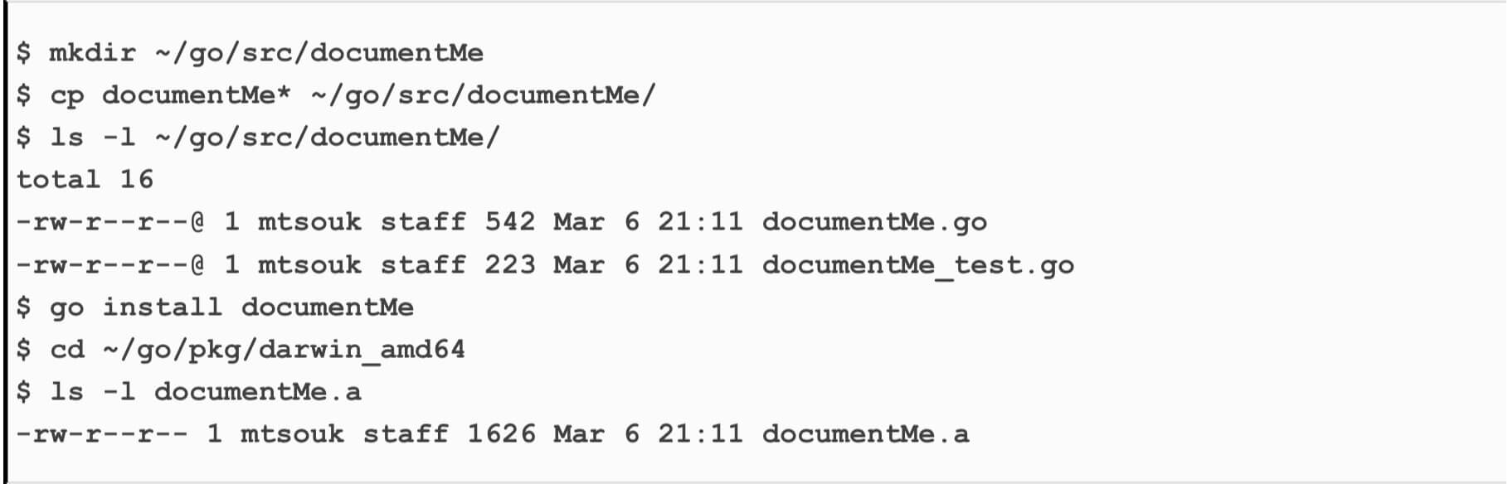Click the 21:11 timestamp of documentMe.a
The image size is (1508, 484).
[700, 433]
